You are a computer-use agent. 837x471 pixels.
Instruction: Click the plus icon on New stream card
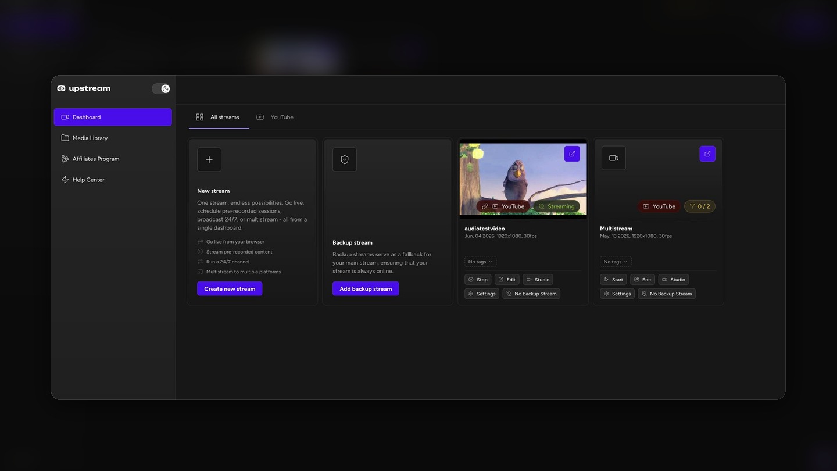[209, 159]
